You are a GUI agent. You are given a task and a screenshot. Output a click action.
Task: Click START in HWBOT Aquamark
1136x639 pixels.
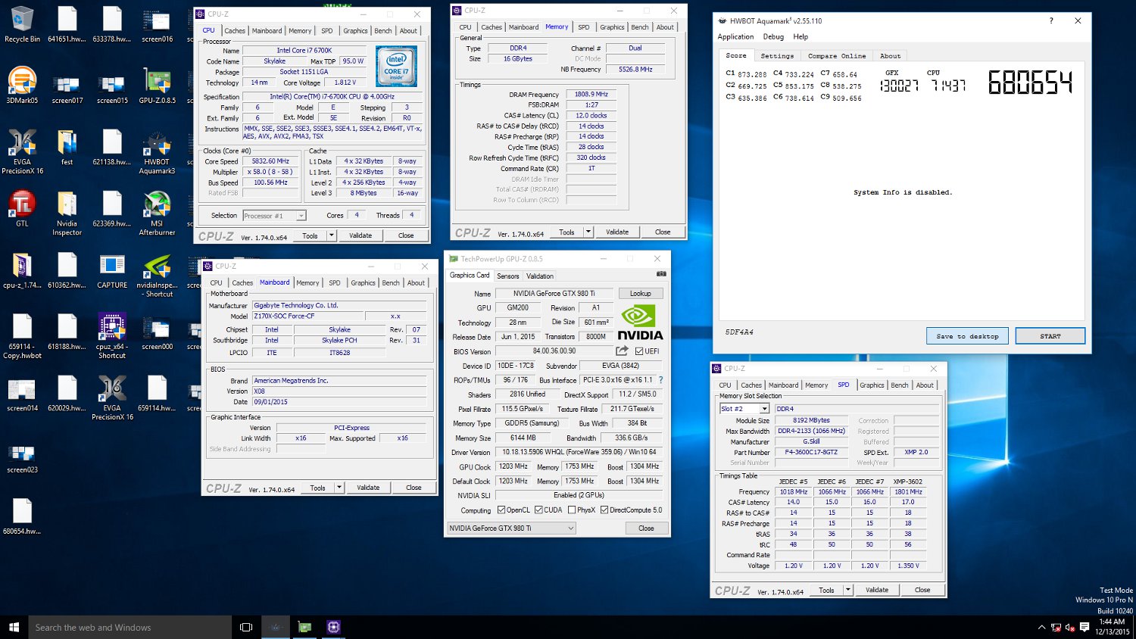(1050, 336)
